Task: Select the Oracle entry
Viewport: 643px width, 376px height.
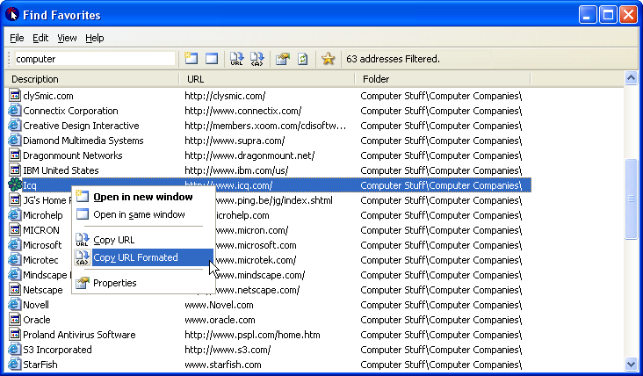Action: tap(269, 320)
